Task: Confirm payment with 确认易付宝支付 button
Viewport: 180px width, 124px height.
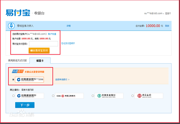Action: [x=39, y=50]
